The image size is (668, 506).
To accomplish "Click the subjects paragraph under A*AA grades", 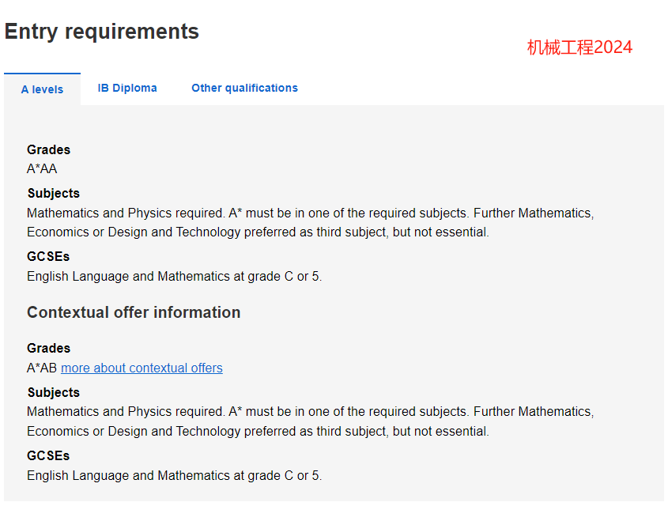I will pos(310,222).
